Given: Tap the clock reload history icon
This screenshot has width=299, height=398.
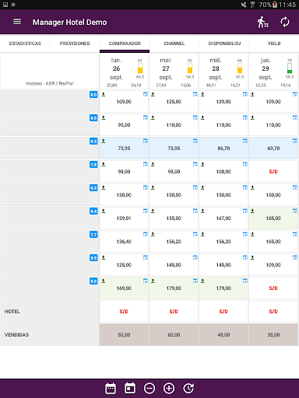Looking at the screenshot, I should tap(188, 388).
